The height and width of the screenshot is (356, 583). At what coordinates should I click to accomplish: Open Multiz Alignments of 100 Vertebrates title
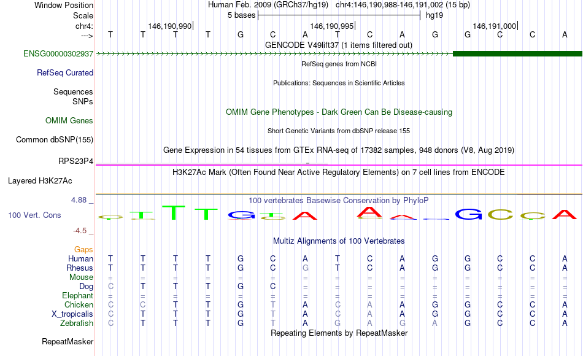(339, 241)
